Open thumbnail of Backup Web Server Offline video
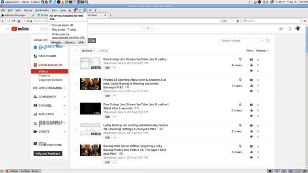 click(90, 150)
